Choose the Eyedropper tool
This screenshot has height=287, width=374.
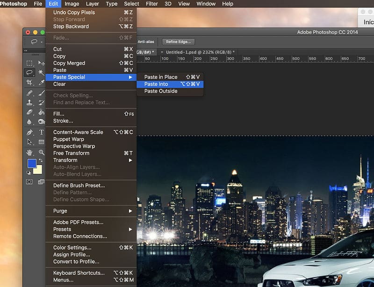click(x=41, y=82)
